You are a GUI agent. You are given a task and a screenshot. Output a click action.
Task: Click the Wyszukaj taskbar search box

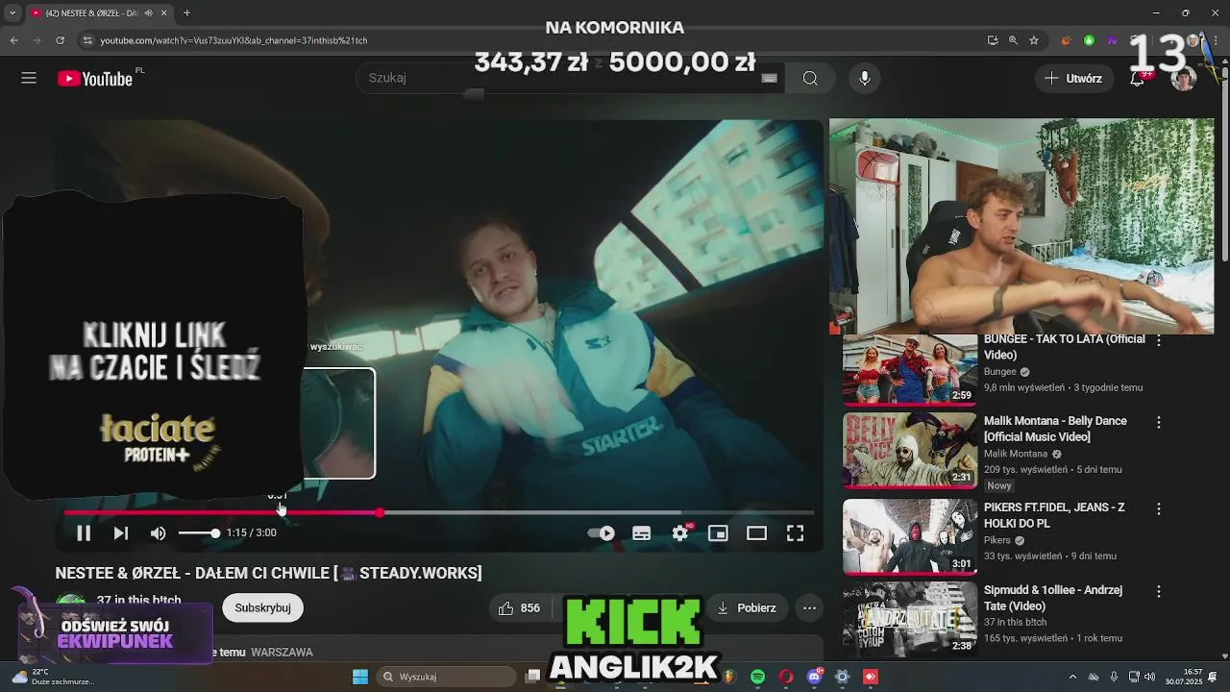click(444, 677)
